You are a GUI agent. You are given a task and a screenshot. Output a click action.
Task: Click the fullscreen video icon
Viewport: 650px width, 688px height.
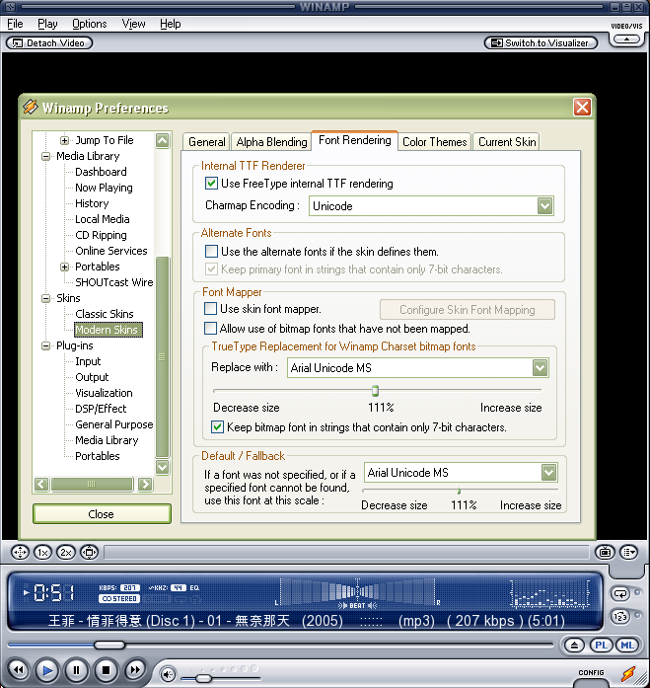[90, 553]
